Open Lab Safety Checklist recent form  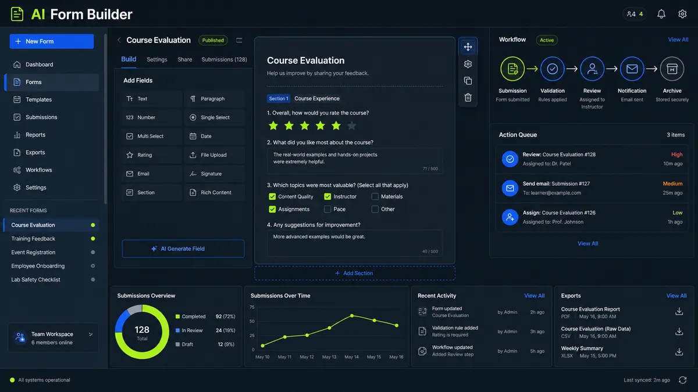[51, 280]
